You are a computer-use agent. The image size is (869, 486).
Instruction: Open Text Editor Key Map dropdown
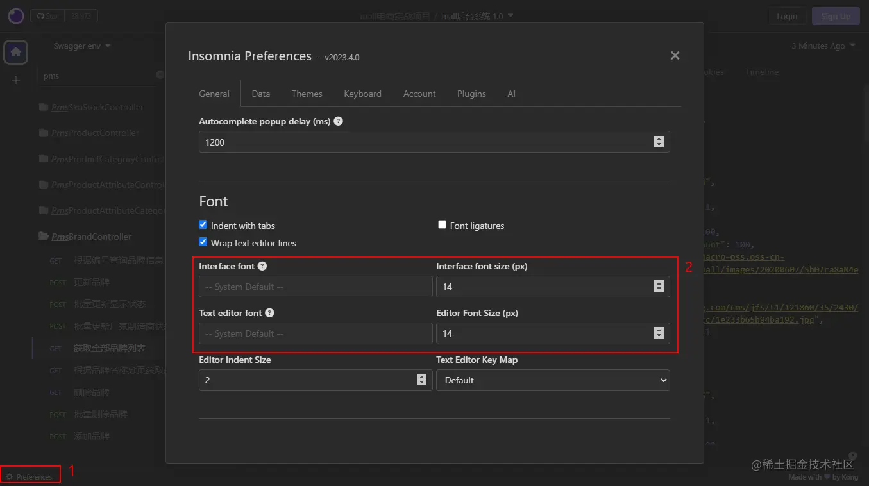(553, 380)
